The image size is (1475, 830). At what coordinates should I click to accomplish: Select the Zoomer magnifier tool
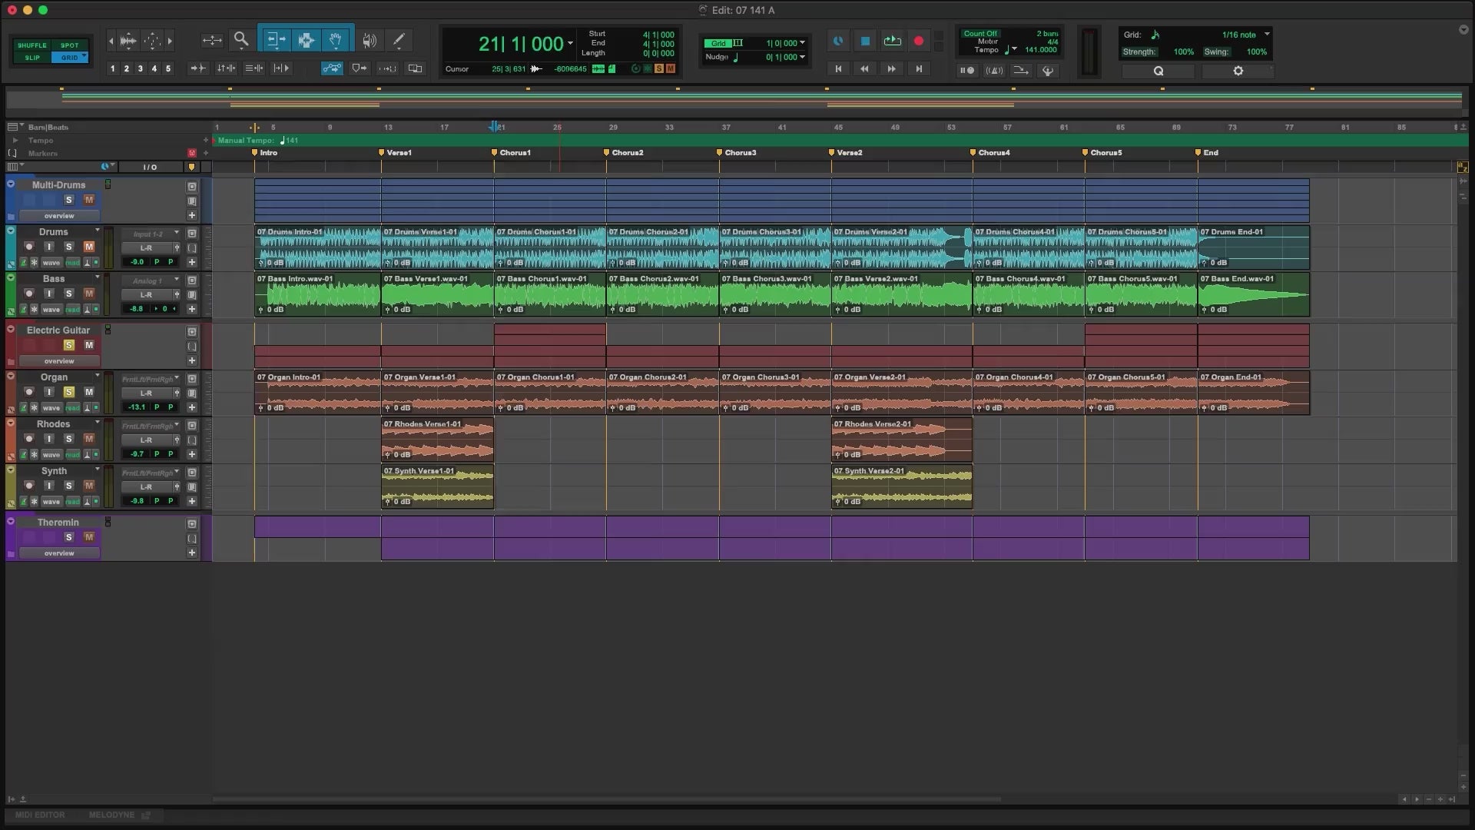(241, 40)
